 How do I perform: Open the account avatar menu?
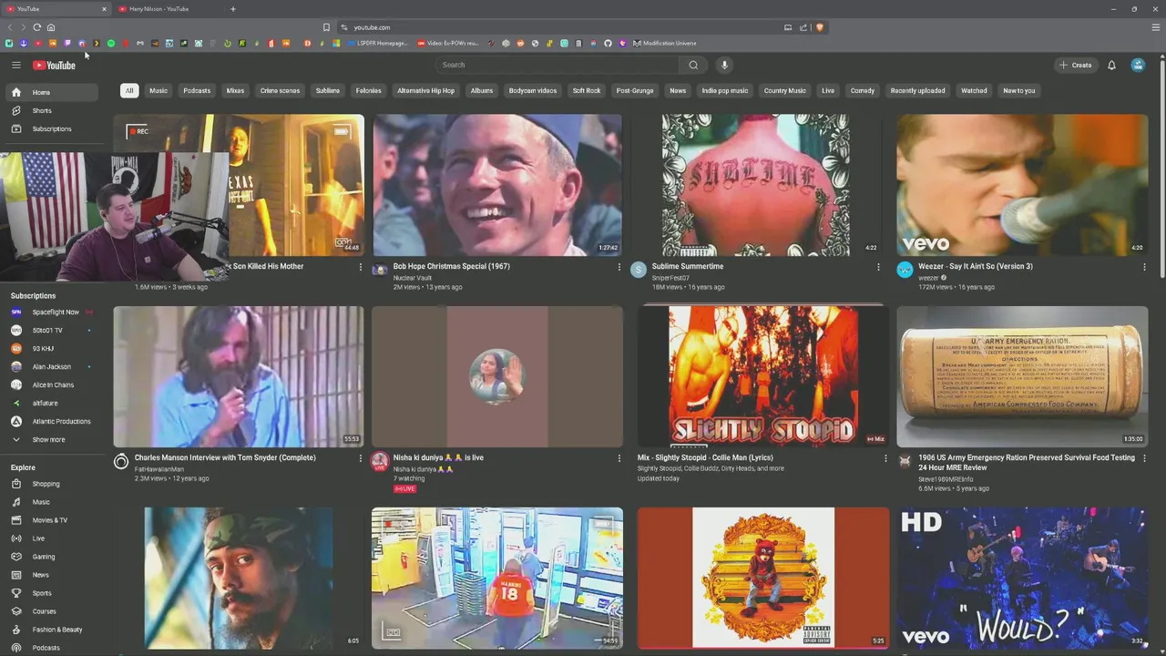tap(1138, 65)
